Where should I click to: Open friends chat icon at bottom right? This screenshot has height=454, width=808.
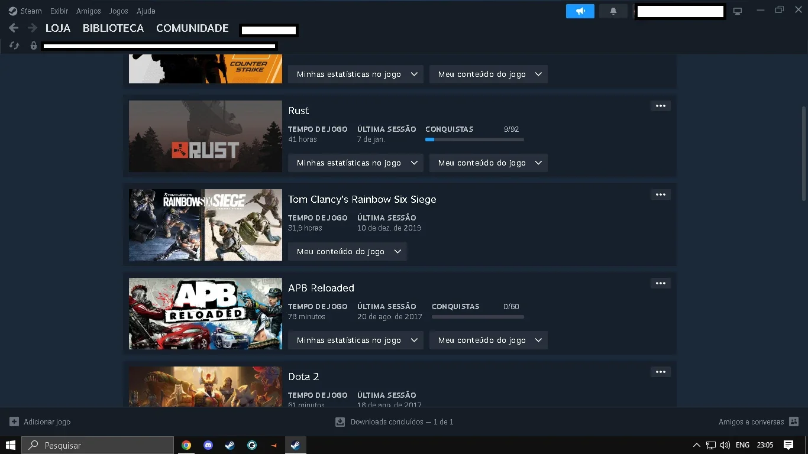click(x=794, y=421)
